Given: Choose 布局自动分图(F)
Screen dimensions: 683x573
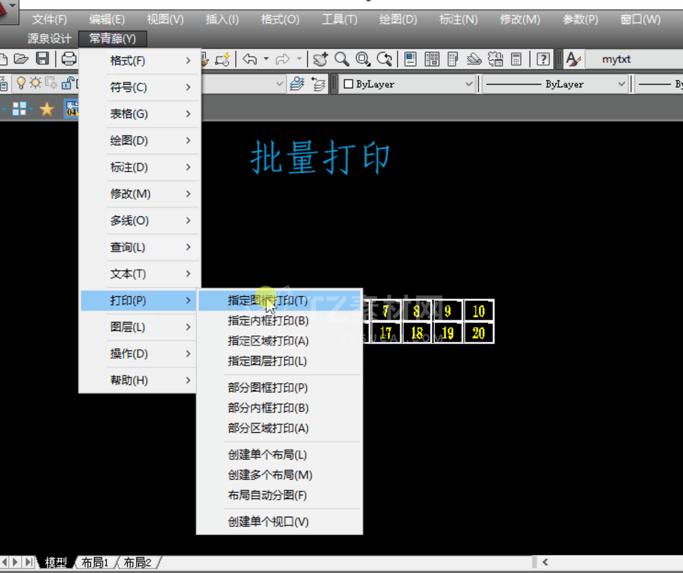Looking at the screenshot, I should 280,495.
